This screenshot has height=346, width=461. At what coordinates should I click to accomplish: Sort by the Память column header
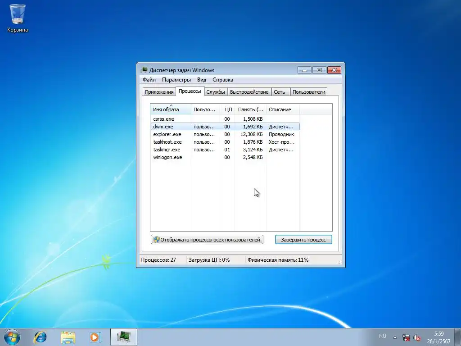pyautogui.click(x=250, y=109)
